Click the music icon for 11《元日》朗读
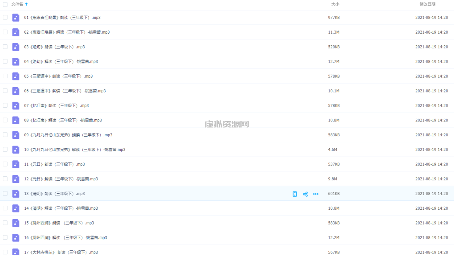 click(x=16, y=164)
